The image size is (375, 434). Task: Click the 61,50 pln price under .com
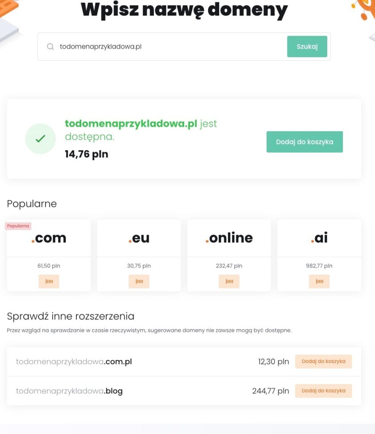tap(49, 265)
